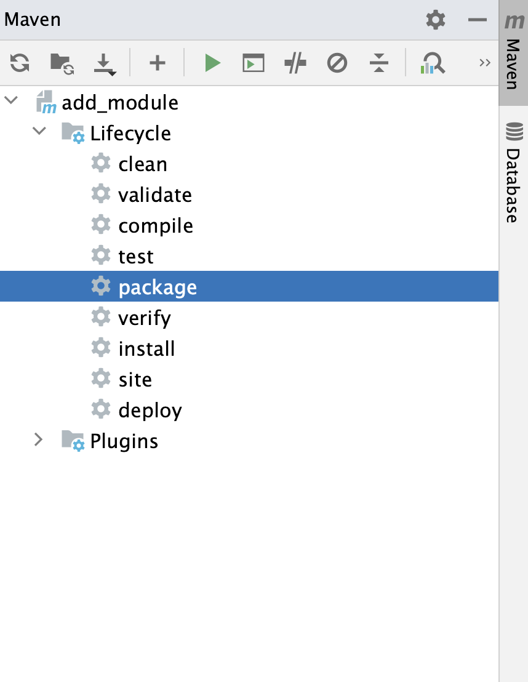Open Database side tab
Viewport: 528px width, 682px height.
coord(514,173)
